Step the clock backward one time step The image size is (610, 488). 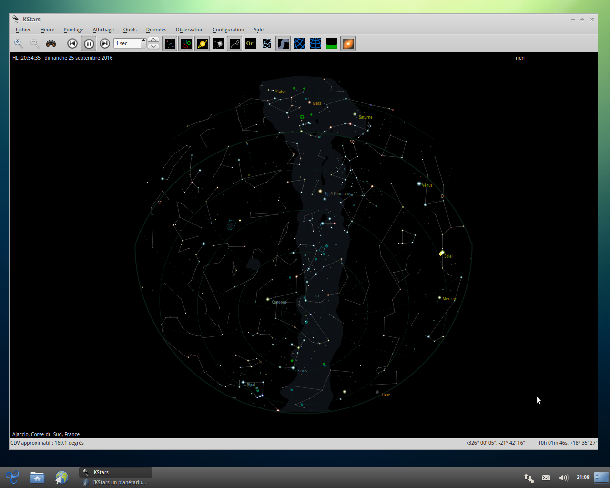[x=72, y=43]
